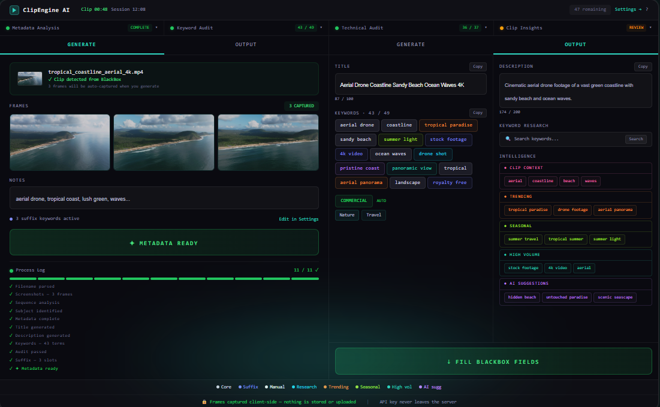Click the help question mark icon

tap(647, 9)
